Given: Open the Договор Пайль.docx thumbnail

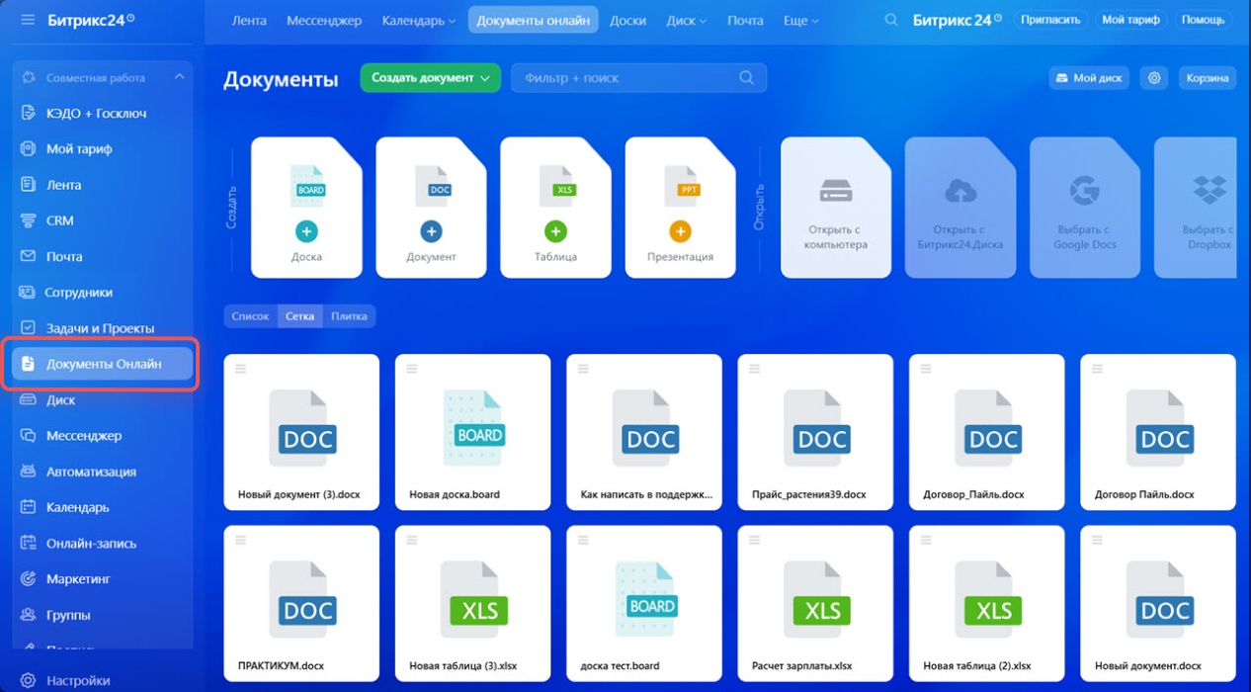Looking at the screenshot, I should pos(1158,432).
